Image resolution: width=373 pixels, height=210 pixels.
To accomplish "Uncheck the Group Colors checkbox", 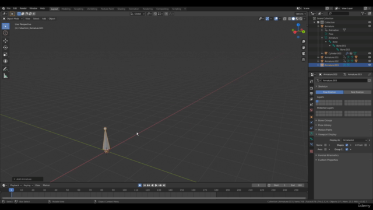I will (347, 149).
